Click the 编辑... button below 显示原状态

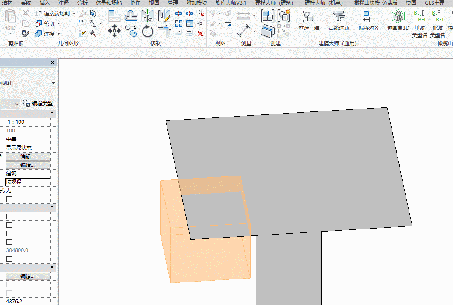click(28, 156)
